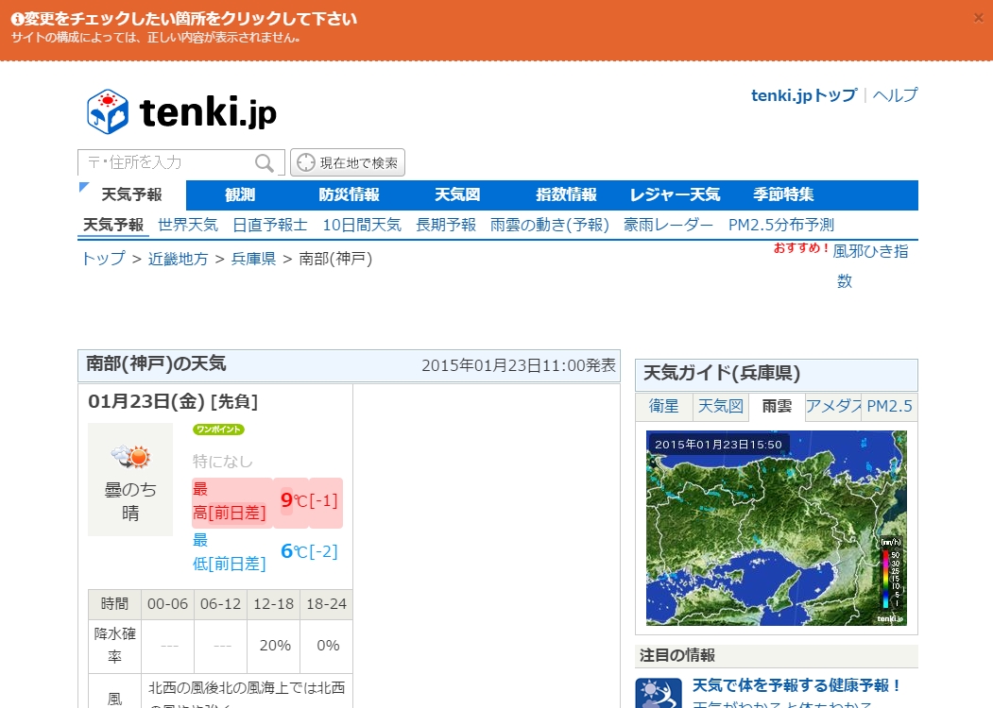Click the rainfall mm/h color legend

click(x=890, y=574)
